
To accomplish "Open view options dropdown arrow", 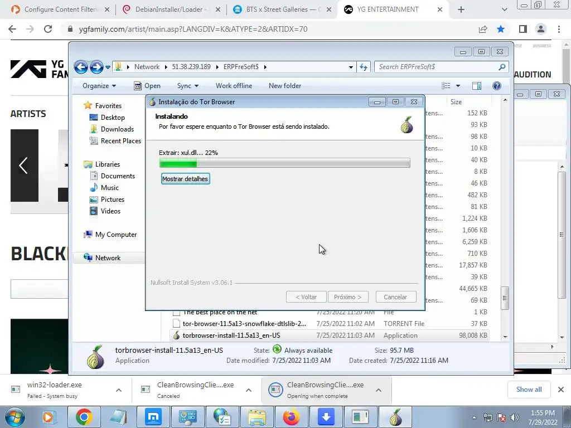I will click(458, 86).
